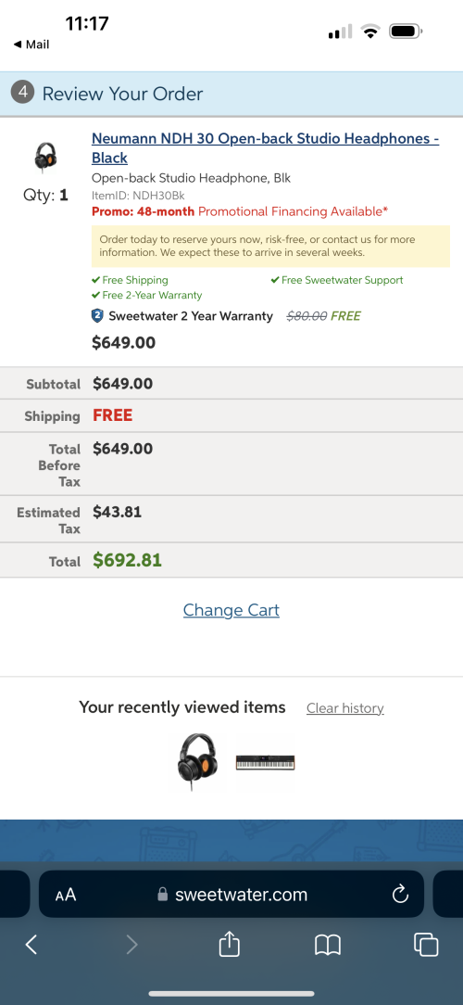Image resolution: width=463 pixels, height=1005 pixels.
Task: Tap the Sweetwater warranty shield icon
Action: tap(97, 315)
